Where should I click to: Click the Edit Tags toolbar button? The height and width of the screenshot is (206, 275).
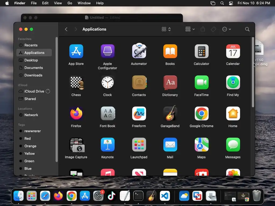(x=213, y=29)
